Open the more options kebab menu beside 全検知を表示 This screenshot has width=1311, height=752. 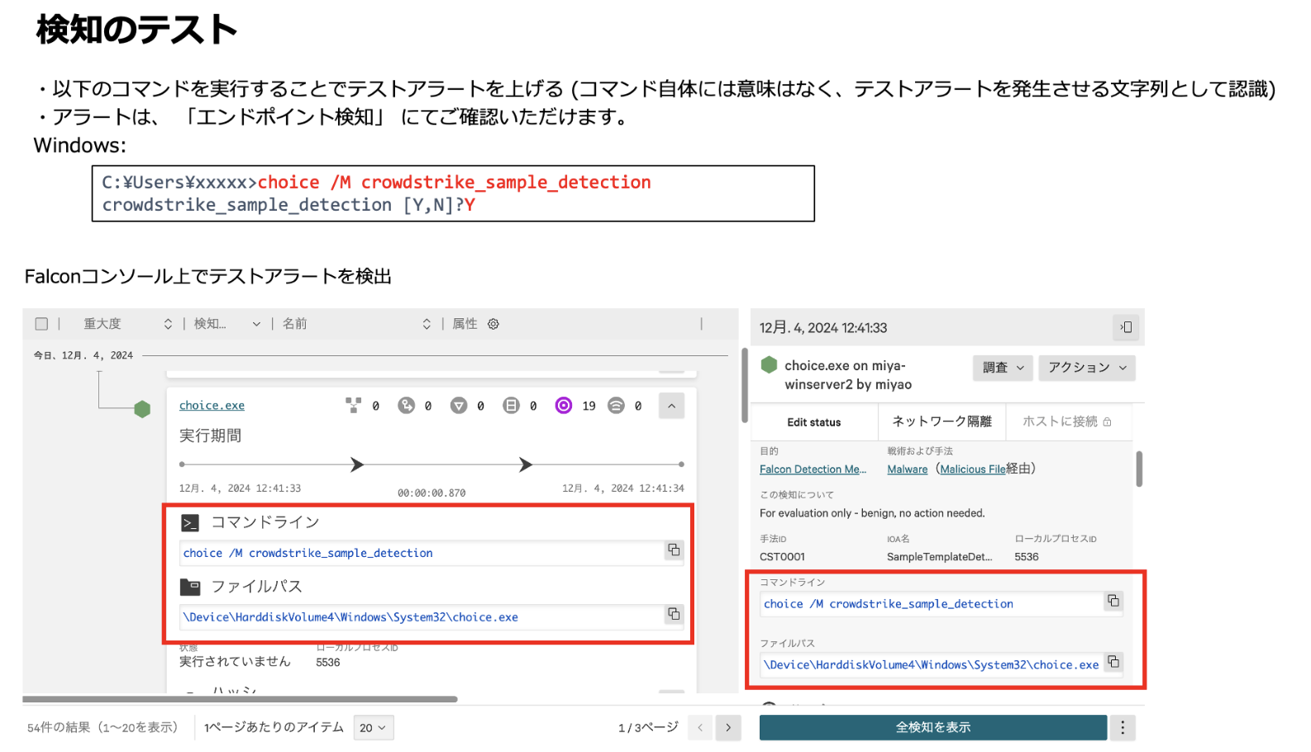[x=1123, y=728]
